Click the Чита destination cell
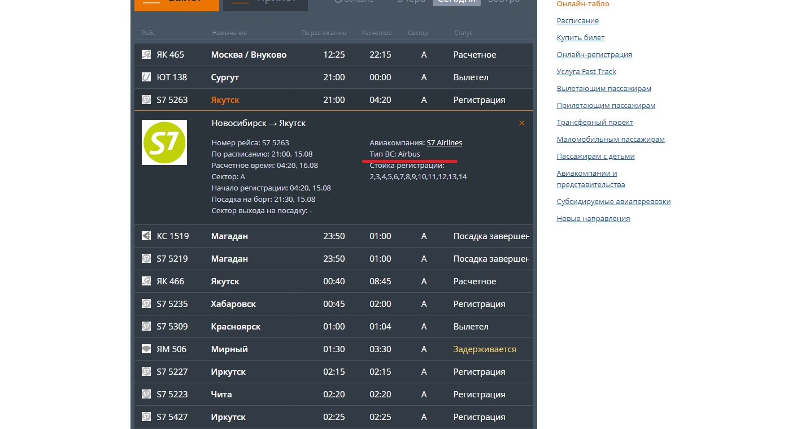Viewport: 801px width, 429px height. coord(221,395)
